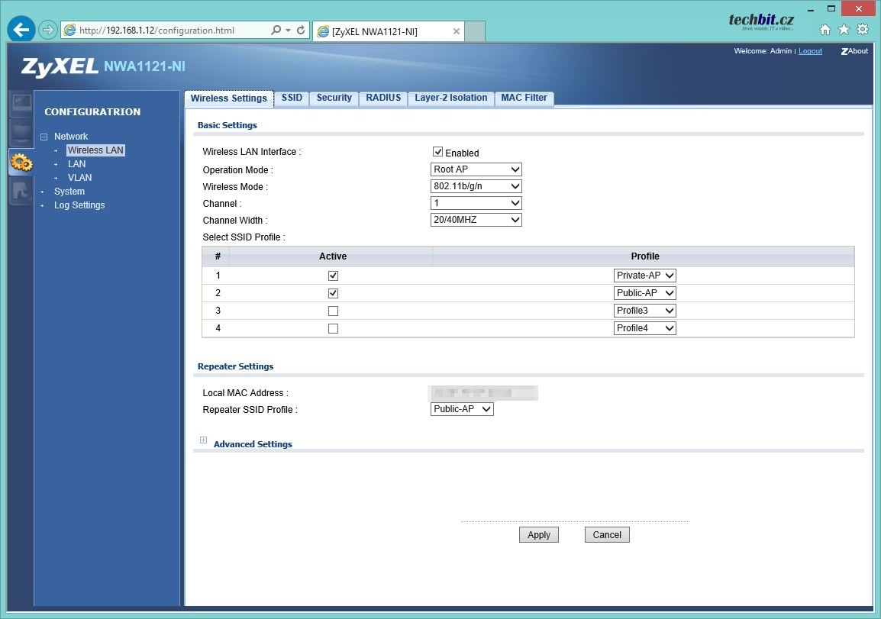Image resolution: width=881 pixels, height=619 pixels.
Task: Enable the Active checkbox for profile row 3
Action: click(333, 311)
